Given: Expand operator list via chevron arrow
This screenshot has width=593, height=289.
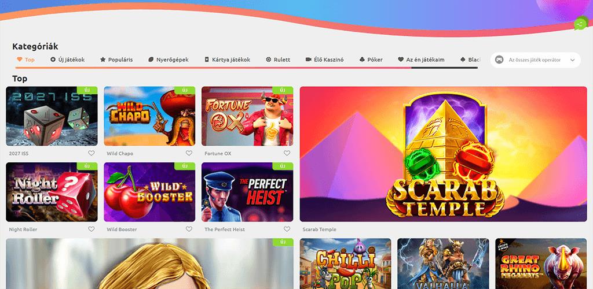Looking at the screenshot, I should click(573, 60).
